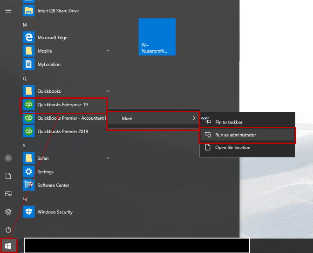
Task: Open the W~ %userprofil... tile
Action: coord(157,37)
